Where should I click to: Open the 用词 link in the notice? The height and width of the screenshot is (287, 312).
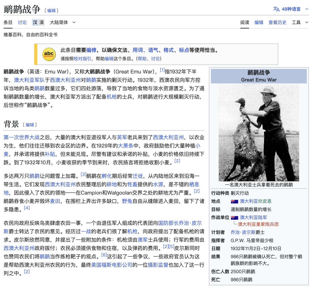pyautogui.click(x=138, y=50)
